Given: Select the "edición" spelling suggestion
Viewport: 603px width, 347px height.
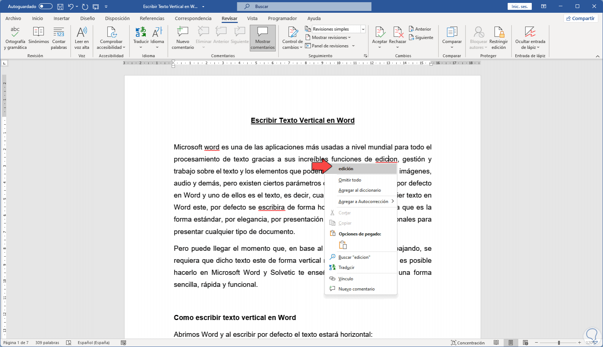Looking at the screenshot, I should (x=346, y=169).
